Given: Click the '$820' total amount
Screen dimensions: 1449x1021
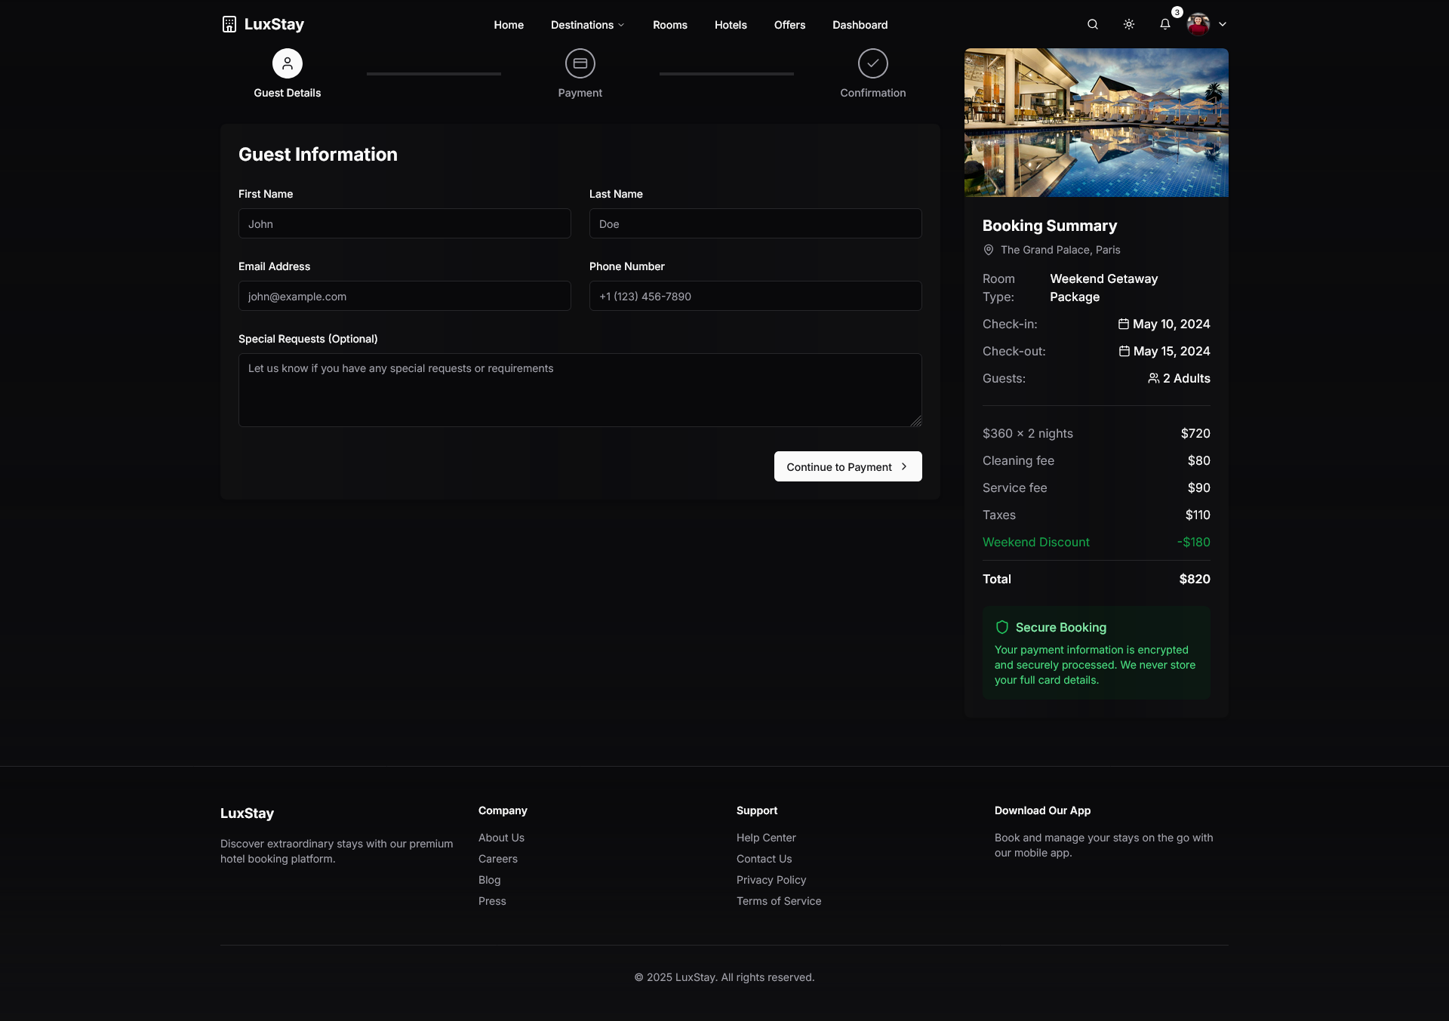Looking at the screenshot, I should 1195,579.
